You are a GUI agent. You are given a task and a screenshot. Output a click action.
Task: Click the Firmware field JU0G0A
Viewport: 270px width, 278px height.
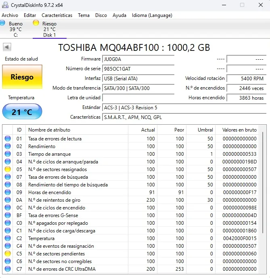[x=138, y=59]
